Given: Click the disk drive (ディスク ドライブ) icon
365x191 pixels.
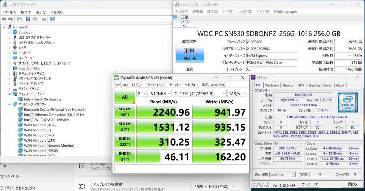Looking at the screenshot, I should (x=15, y=89).
